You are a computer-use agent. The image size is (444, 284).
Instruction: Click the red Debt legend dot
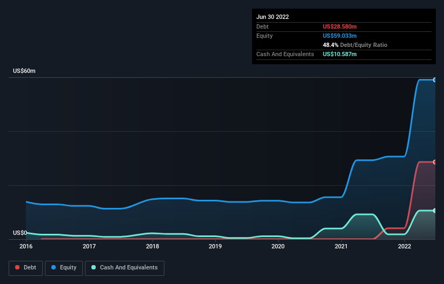(17, 267)
